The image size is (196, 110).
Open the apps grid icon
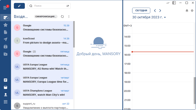click(6, 102)
